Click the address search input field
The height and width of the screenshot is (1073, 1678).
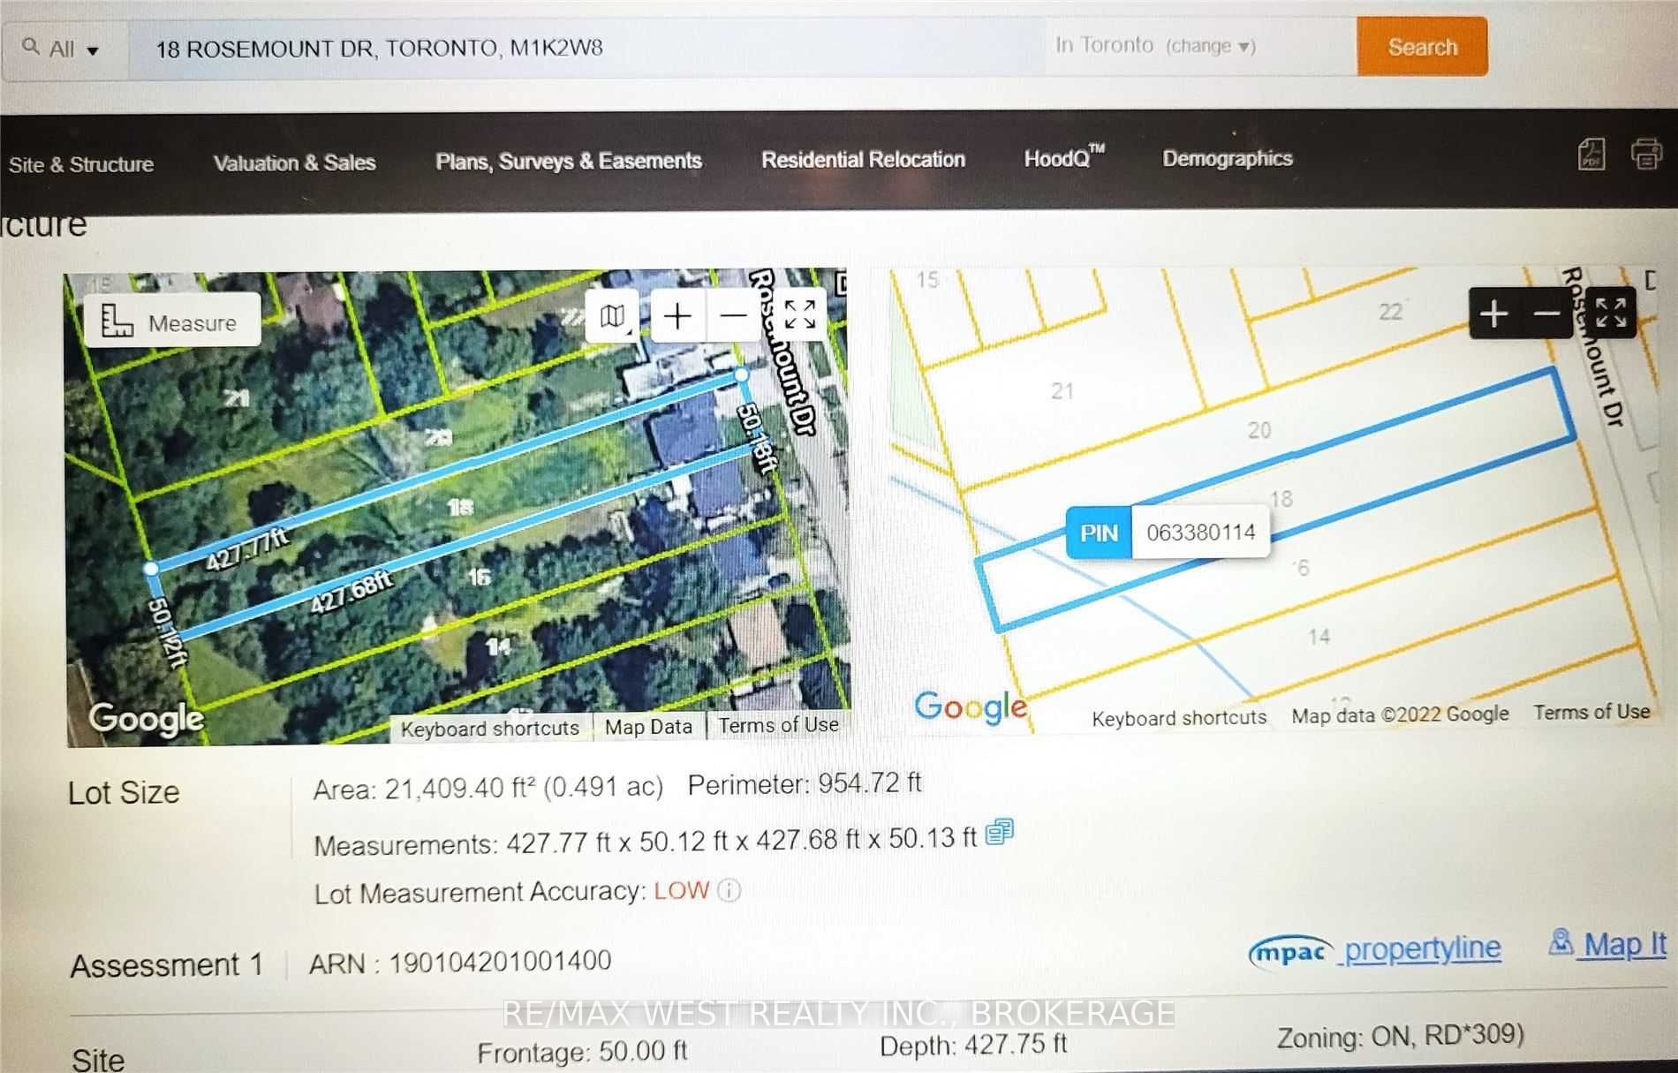[583, 48]
